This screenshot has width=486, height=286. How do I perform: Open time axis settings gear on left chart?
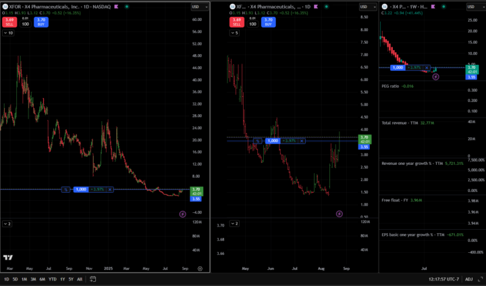200,268
